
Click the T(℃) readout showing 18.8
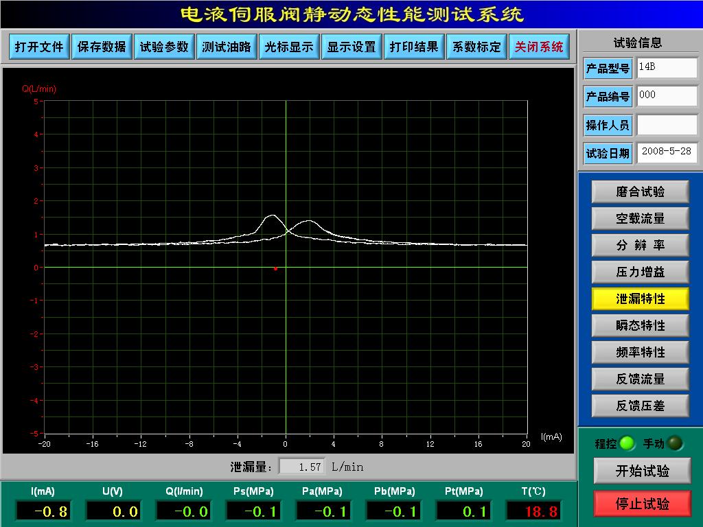click(x=533, y=511)
